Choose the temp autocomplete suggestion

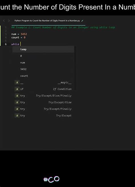click(x=43, y=49)
